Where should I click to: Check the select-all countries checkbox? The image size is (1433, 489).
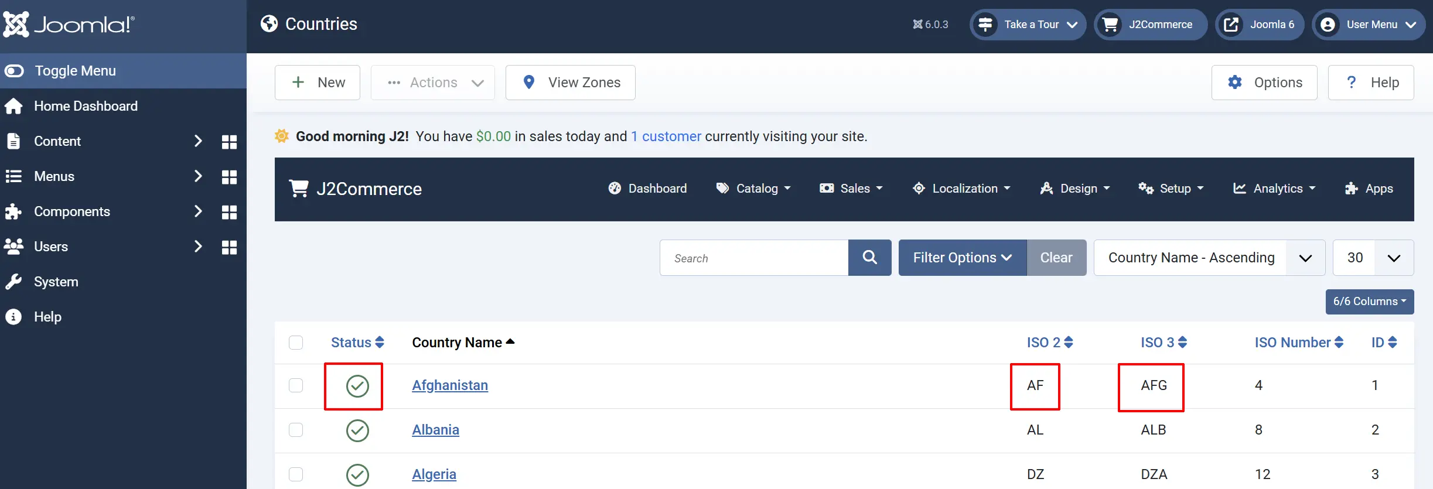point(296,343)
